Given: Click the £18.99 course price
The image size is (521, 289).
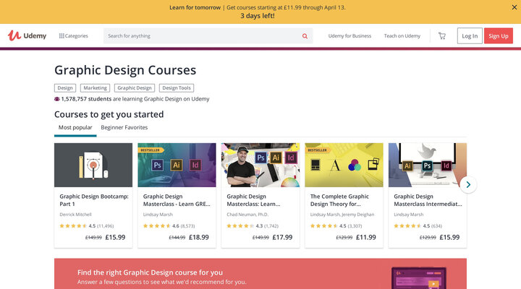Looking at the screenshot, I should [199, 237].
